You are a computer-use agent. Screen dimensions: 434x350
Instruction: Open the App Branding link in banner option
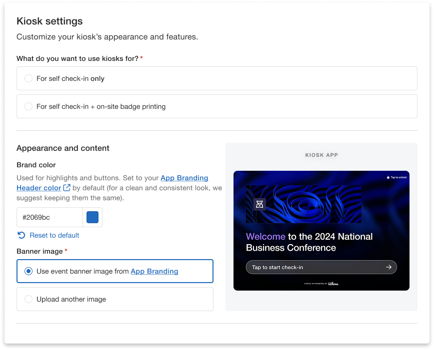click(x=155, y=271)
